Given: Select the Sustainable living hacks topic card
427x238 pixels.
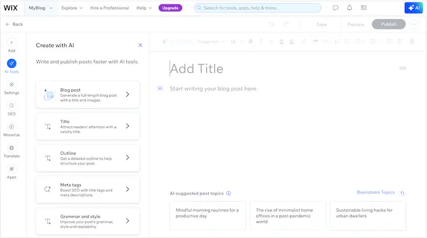Looking at the screenshot, I should (x=368, y=215).
